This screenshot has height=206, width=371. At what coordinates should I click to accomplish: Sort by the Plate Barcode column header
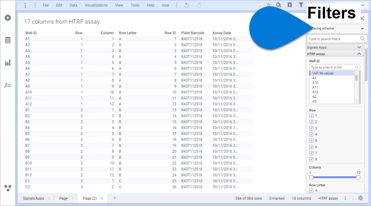192,33
